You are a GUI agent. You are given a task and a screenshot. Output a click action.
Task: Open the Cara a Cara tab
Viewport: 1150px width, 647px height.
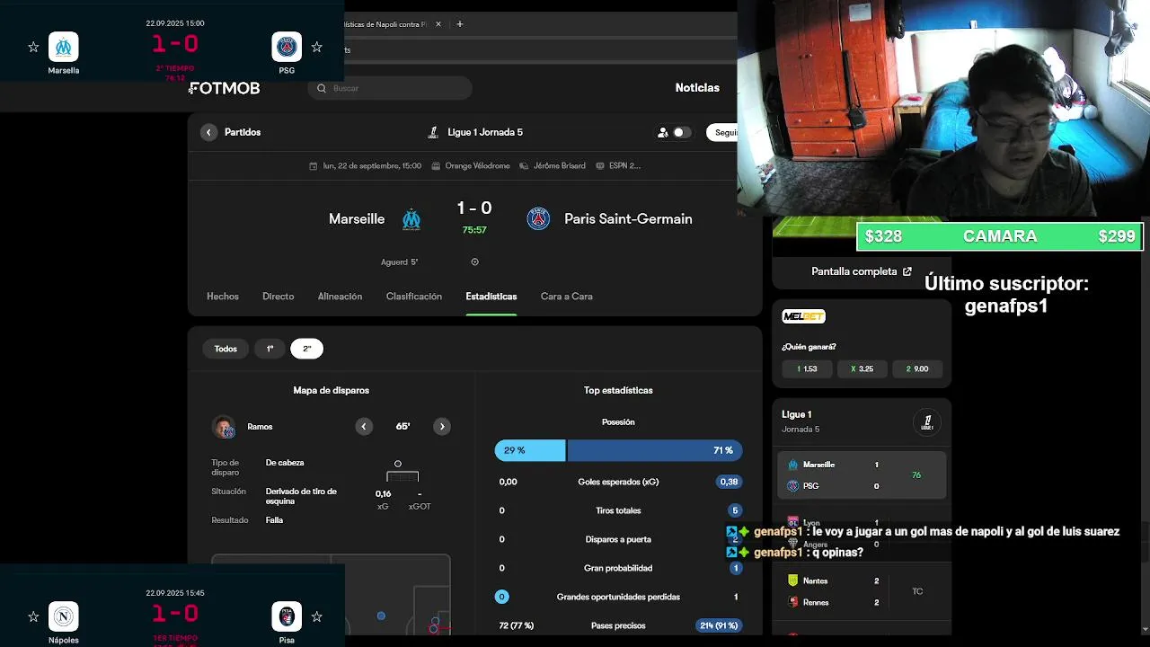pyautogui.click(x=567, y=297)
